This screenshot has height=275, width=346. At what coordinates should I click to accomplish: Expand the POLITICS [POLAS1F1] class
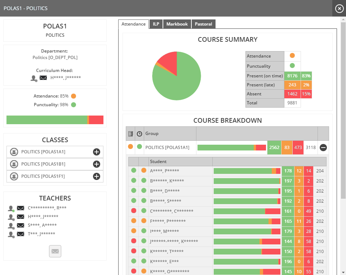pos(96,176)
